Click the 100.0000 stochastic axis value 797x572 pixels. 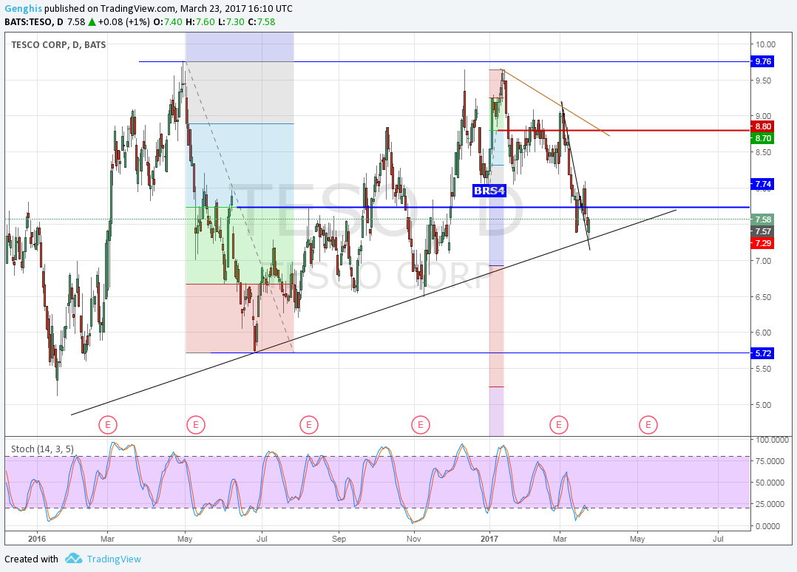point(773,440)
